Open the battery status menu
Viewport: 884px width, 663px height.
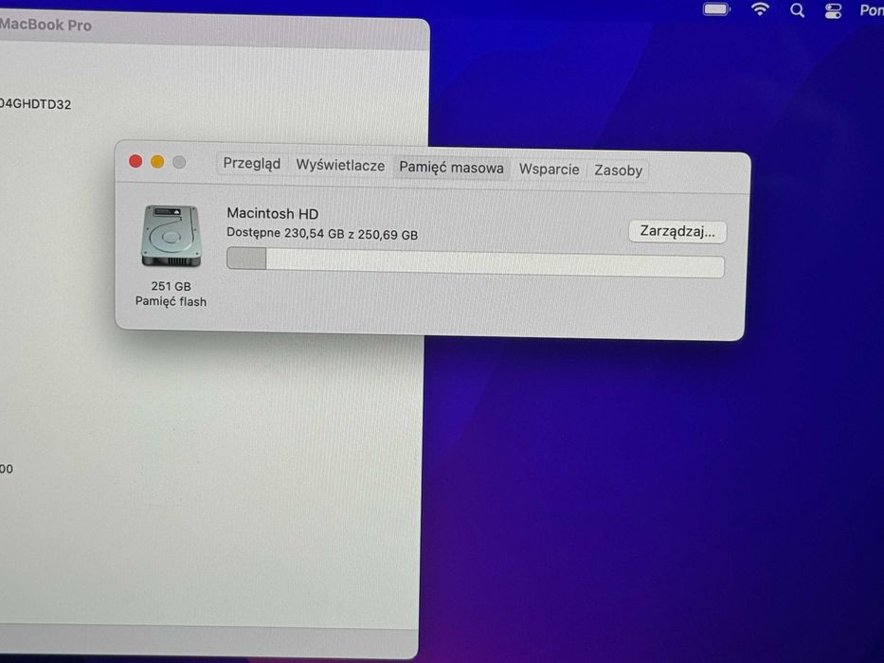[716, 9]
